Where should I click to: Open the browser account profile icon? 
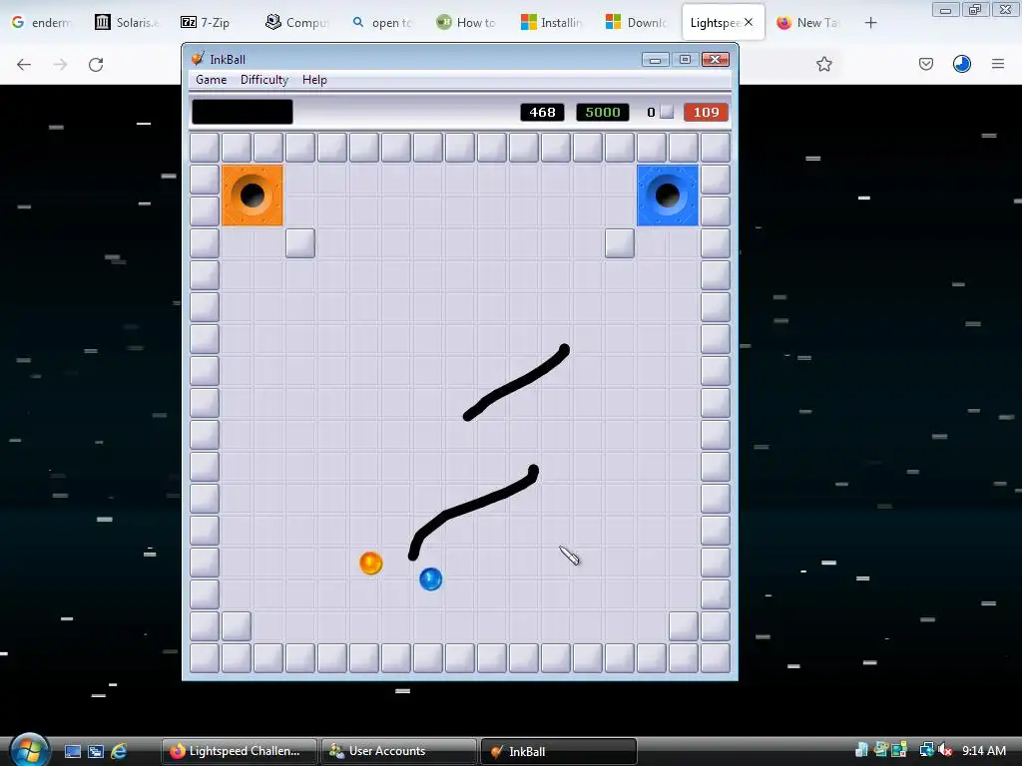tap(961, 64)
